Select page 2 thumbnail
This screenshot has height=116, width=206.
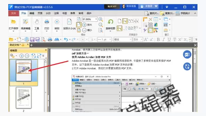click(x=24, y=98)
